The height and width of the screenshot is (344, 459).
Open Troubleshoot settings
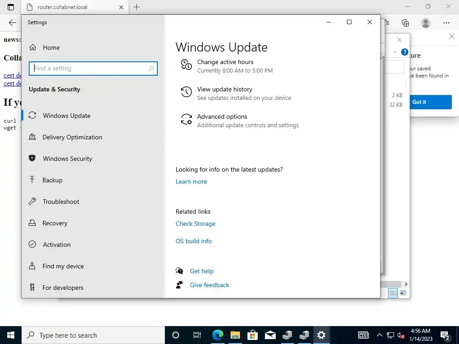[61, 202]
